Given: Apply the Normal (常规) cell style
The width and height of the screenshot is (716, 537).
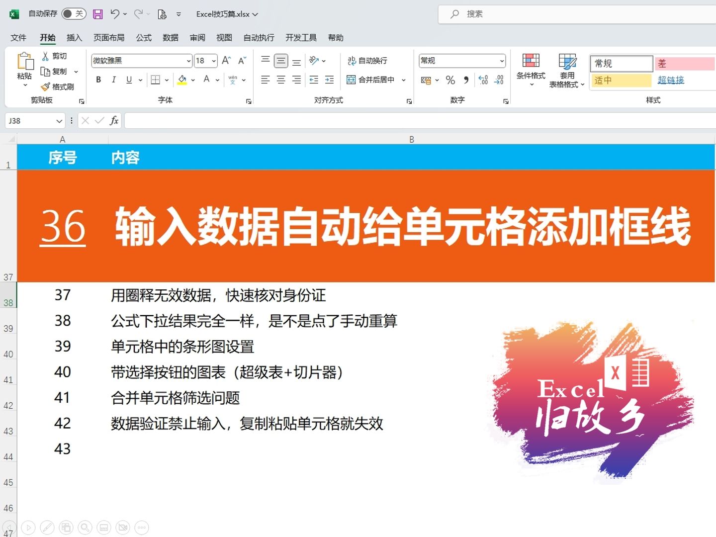Looking at the screenshot, I should 622,64.
